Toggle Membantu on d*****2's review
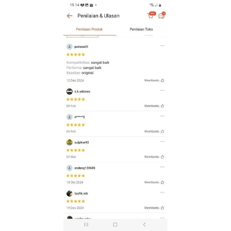This screenshot has width=231, height=231. [x=162, y=131]
